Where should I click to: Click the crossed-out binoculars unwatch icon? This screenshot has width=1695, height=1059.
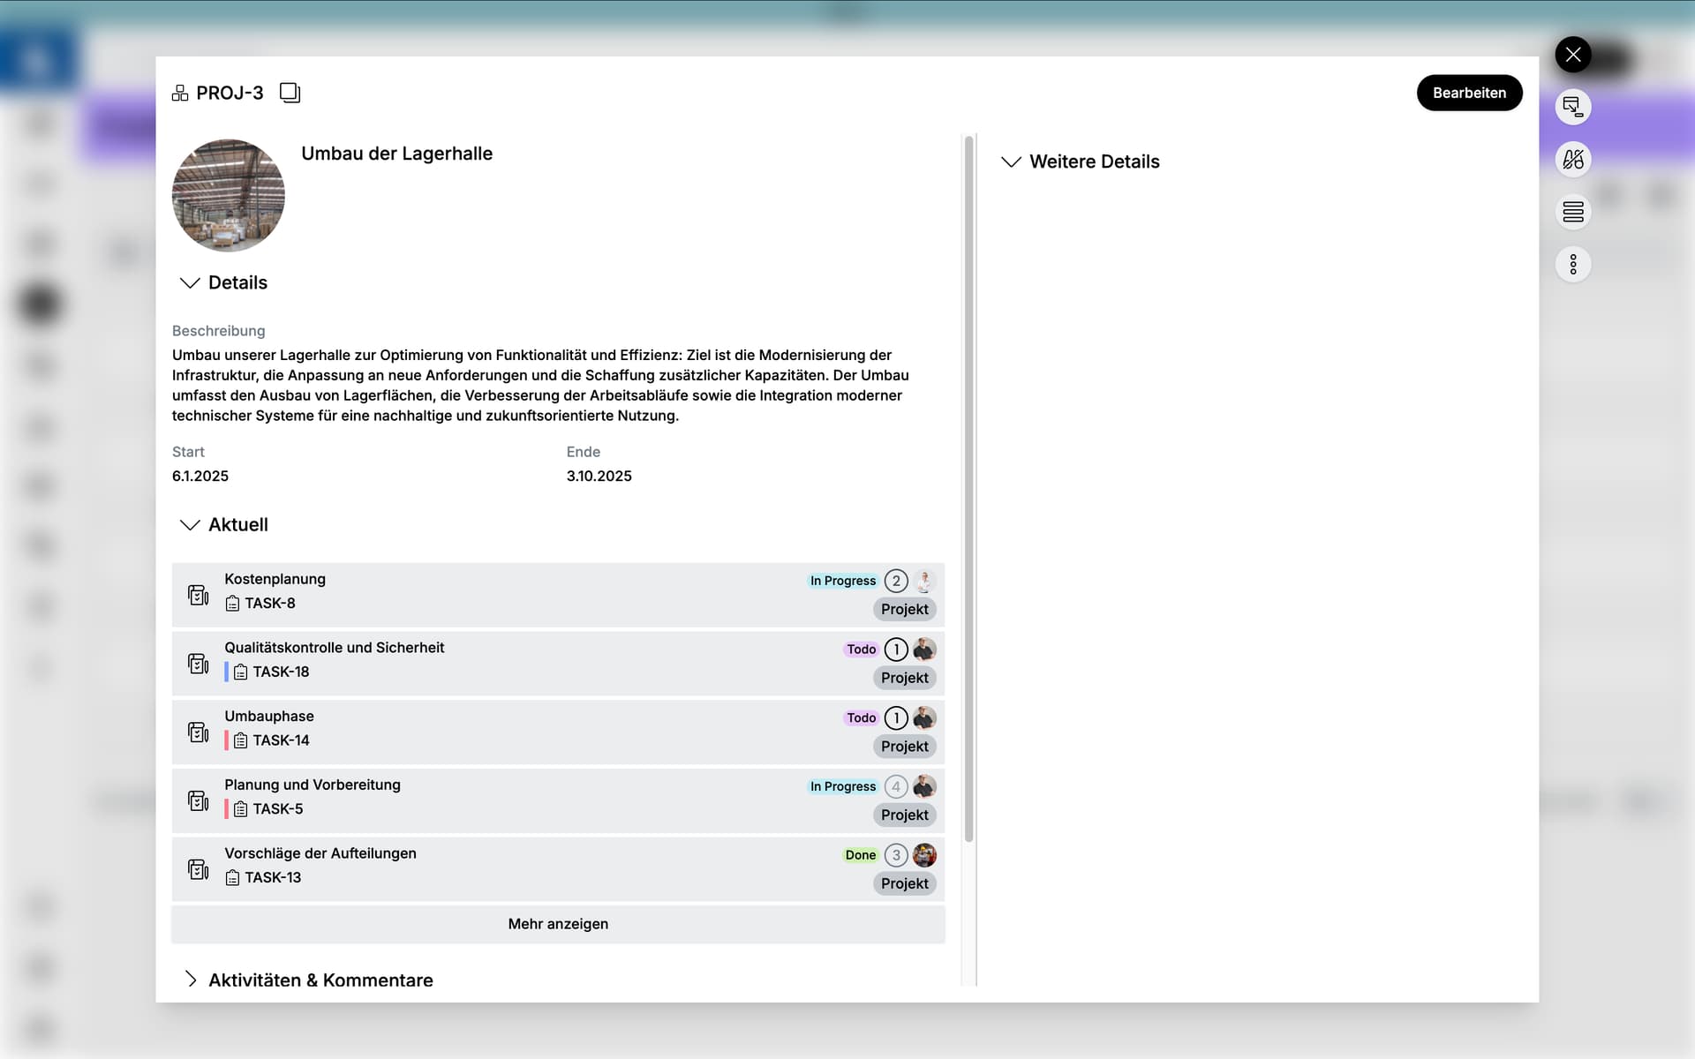(x=1572, y=160)
